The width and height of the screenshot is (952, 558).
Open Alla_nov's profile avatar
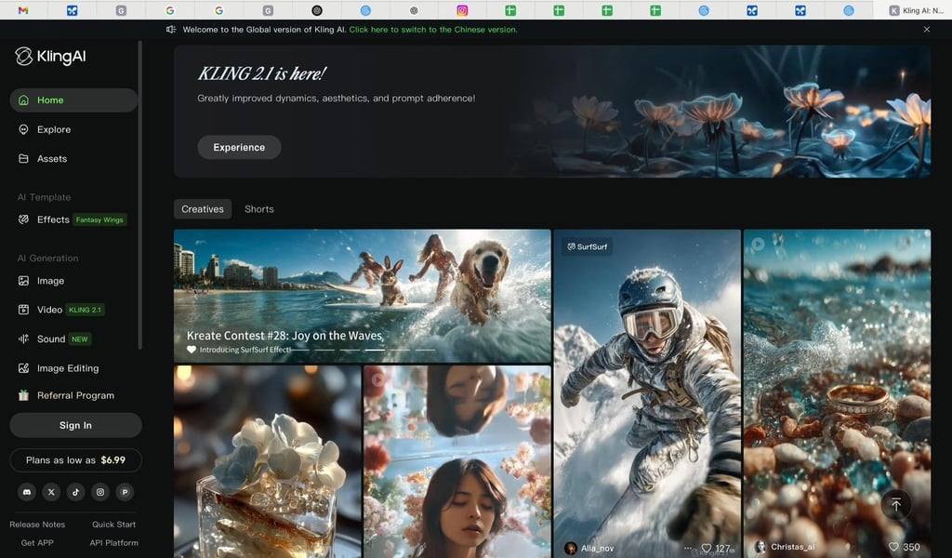coord(571,549)
